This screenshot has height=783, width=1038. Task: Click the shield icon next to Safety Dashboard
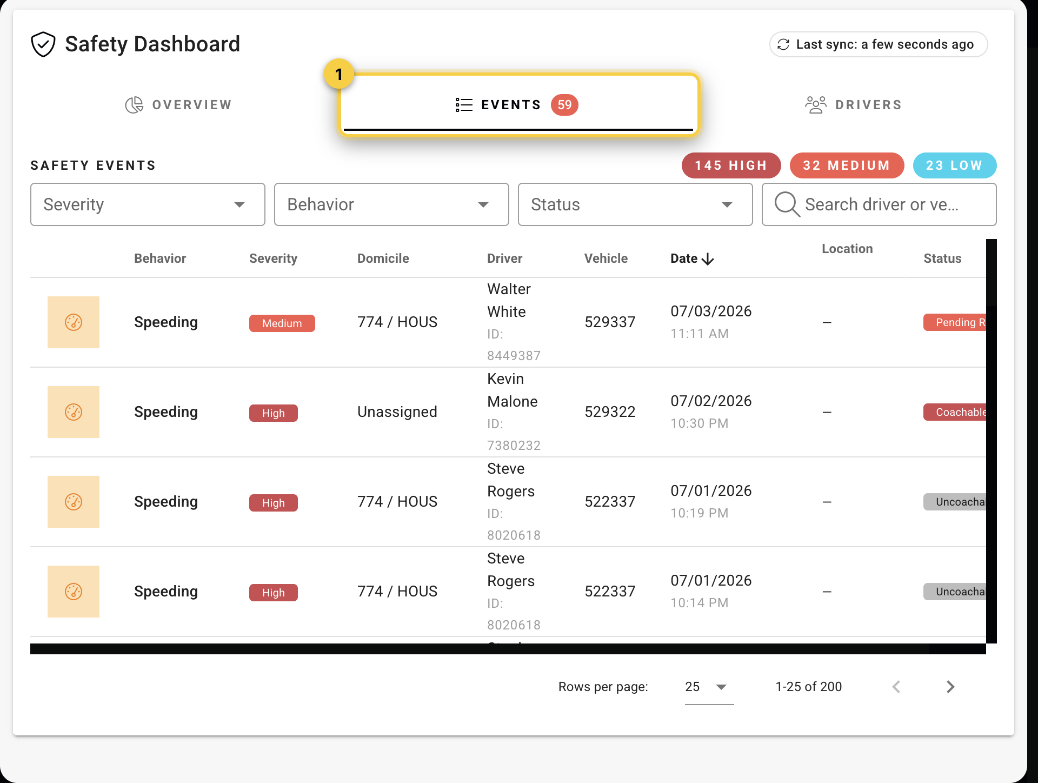(43, 44)
